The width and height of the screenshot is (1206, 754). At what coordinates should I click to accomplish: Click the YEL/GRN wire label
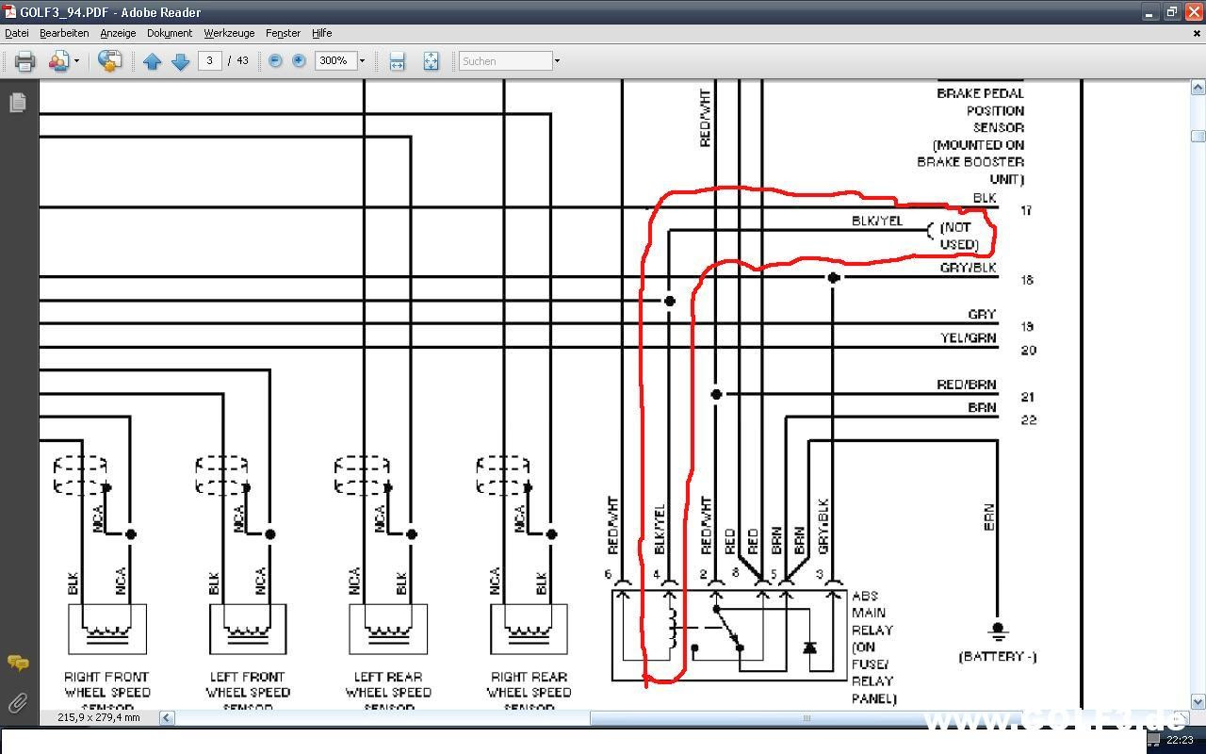coord(968,337)
